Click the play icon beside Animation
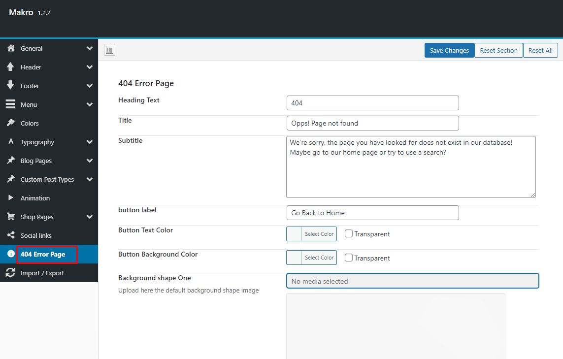The image size is (563, 359). [11, 198]
